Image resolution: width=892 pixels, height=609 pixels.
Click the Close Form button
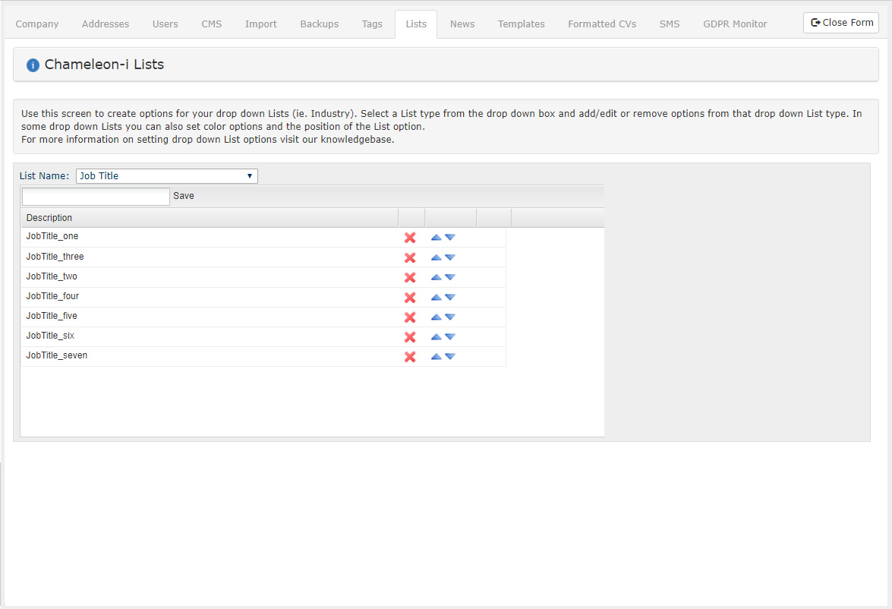841,23
